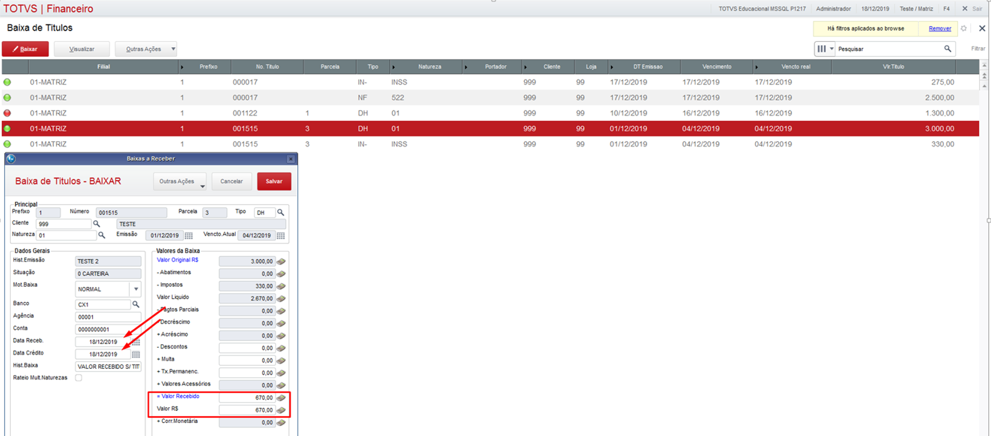Click calculator icon next to Valores Acessórios
Image resolution: width=991 pixels, height=436 pixels.
pyautogui.click(x=281, y=386)
